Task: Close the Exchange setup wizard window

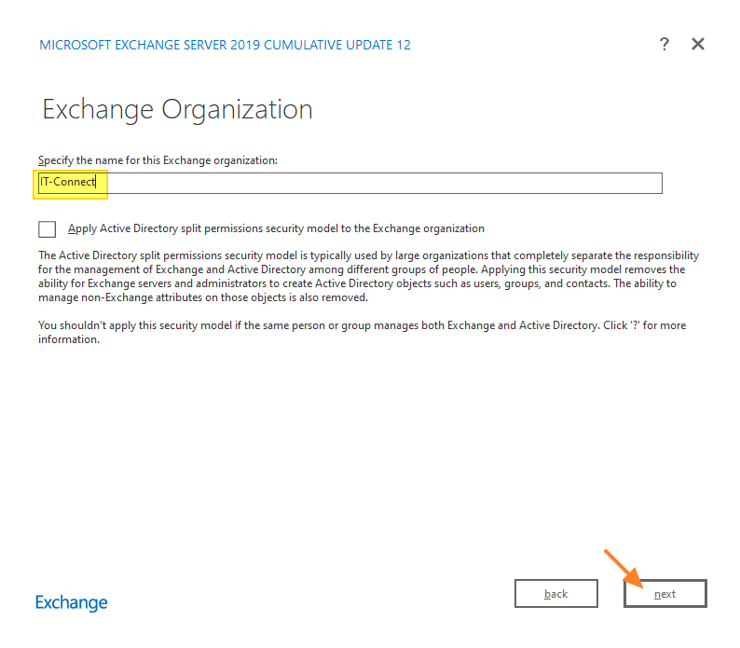Action: 697,44
